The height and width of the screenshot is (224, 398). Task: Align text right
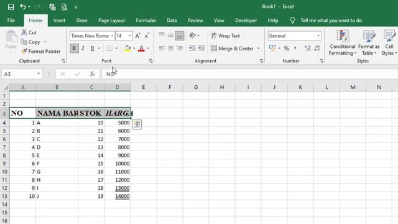tap(180, 48)
